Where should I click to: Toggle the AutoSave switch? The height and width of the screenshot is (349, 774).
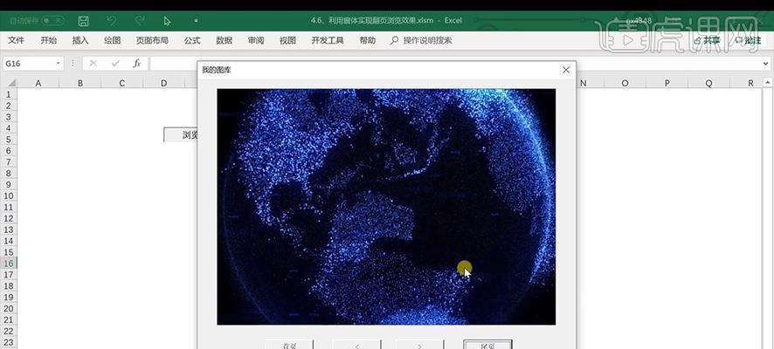click(52, 21)
